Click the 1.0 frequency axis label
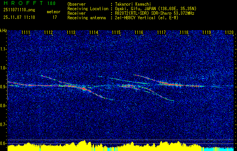 (3, 68)
